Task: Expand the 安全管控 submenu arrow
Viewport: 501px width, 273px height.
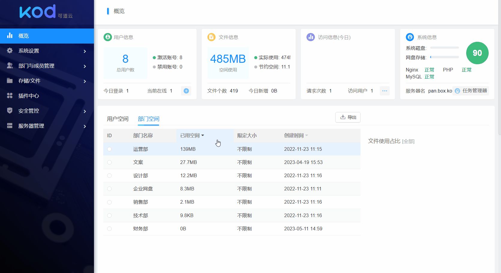Action: point(85,111)
